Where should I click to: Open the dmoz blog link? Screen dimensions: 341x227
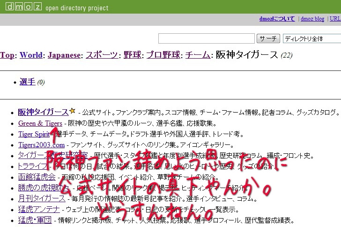pyautogui.click(x=313, y=19)
